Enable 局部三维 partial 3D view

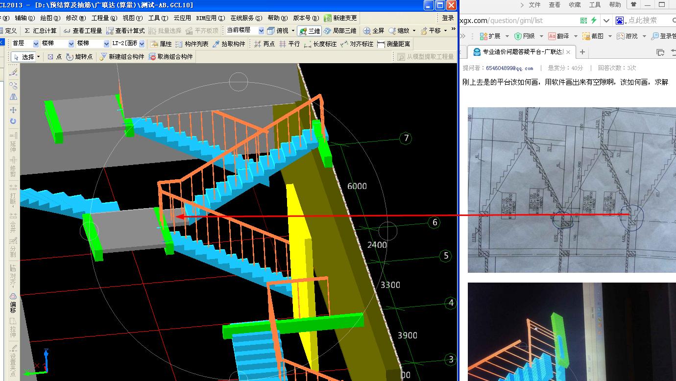pos(340,30)
